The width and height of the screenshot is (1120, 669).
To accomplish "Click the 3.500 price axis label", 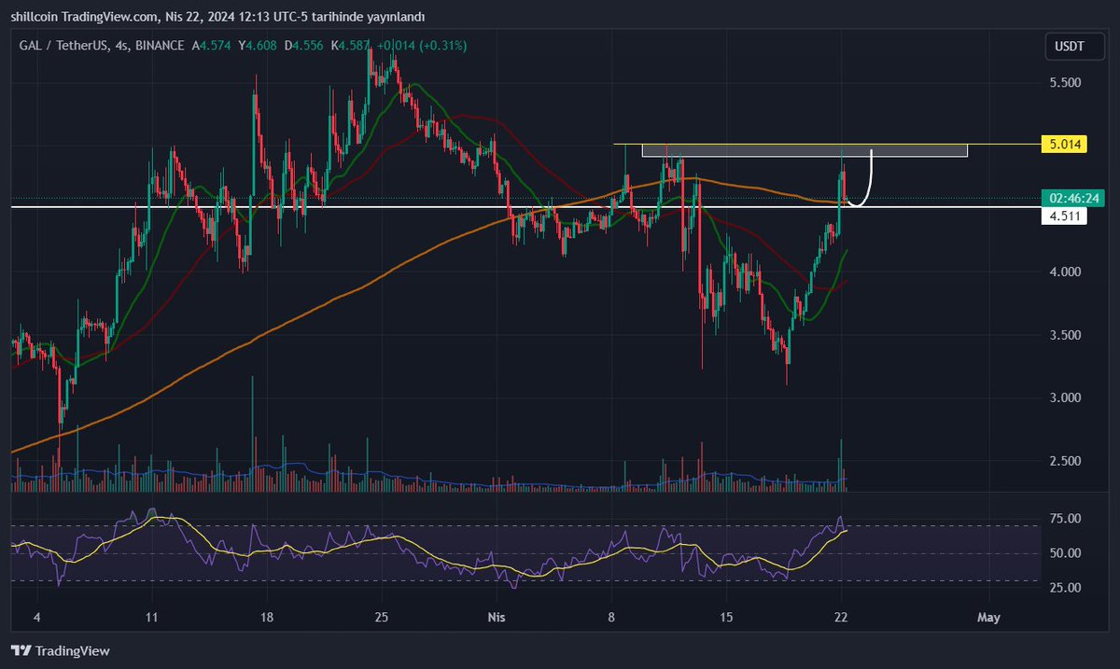I will click(1065, 335).
